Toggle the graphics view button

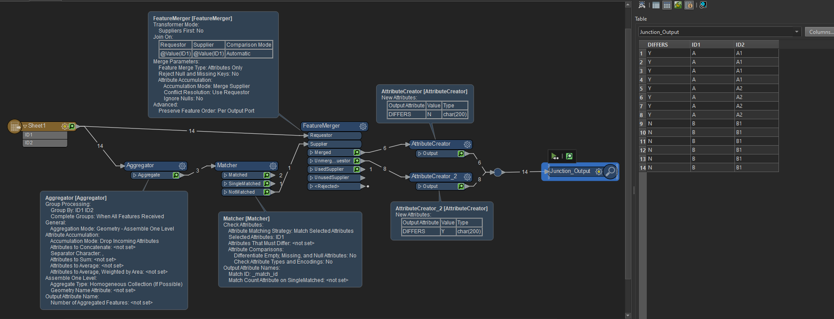pos(678,5)
